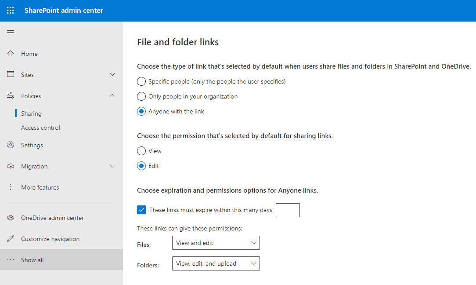Choose the Edit permission radio button

(141, 166)
